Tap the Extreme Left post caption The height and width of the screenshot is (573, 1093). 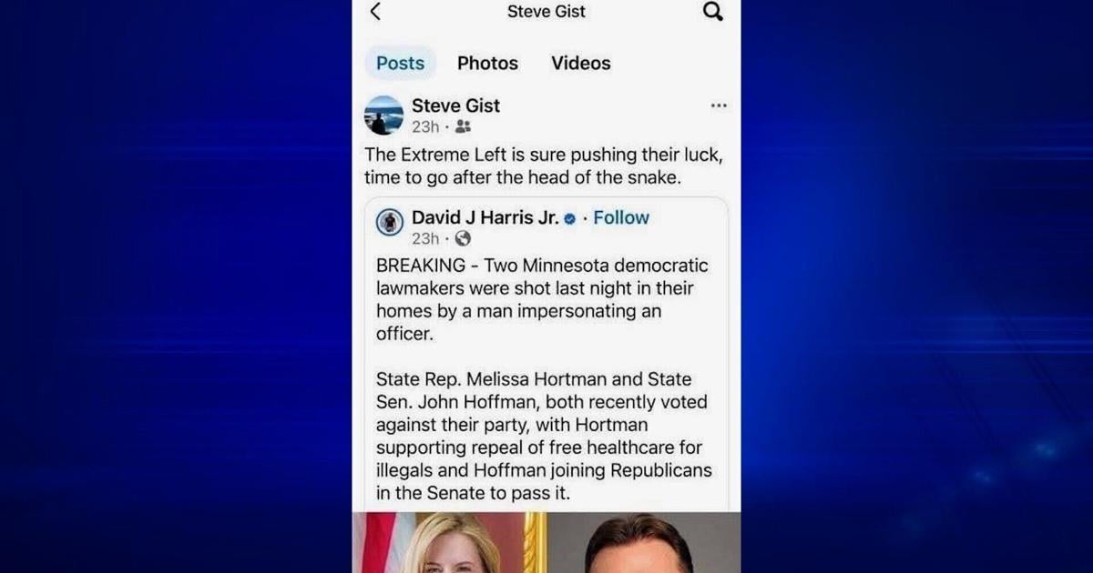[544, 166]
